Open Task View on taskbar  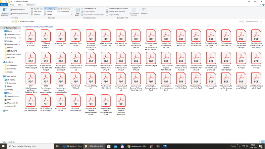[x=57, y=146]
